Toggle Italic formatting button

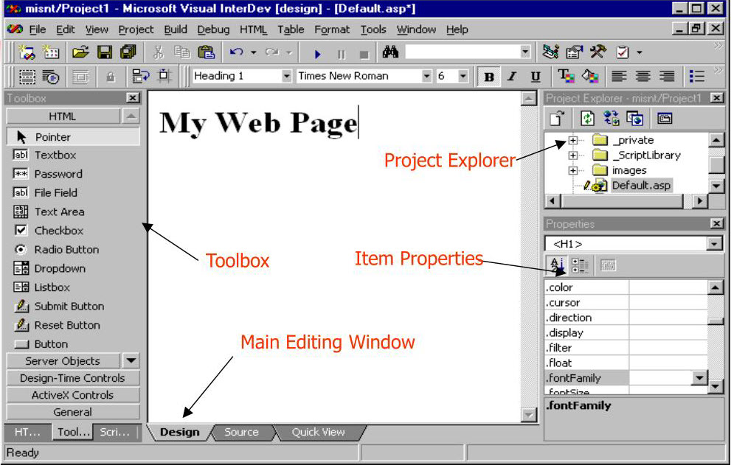pyautogui.click(x=511, y=77)
